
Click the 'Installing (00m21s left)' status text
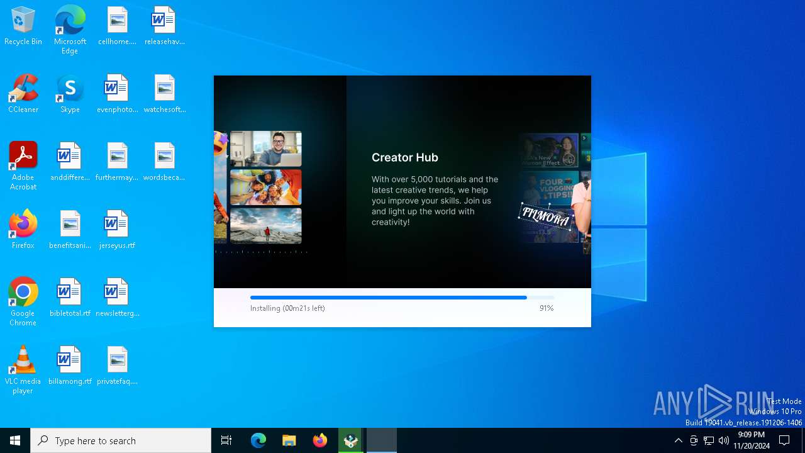[x=287, y=308]
